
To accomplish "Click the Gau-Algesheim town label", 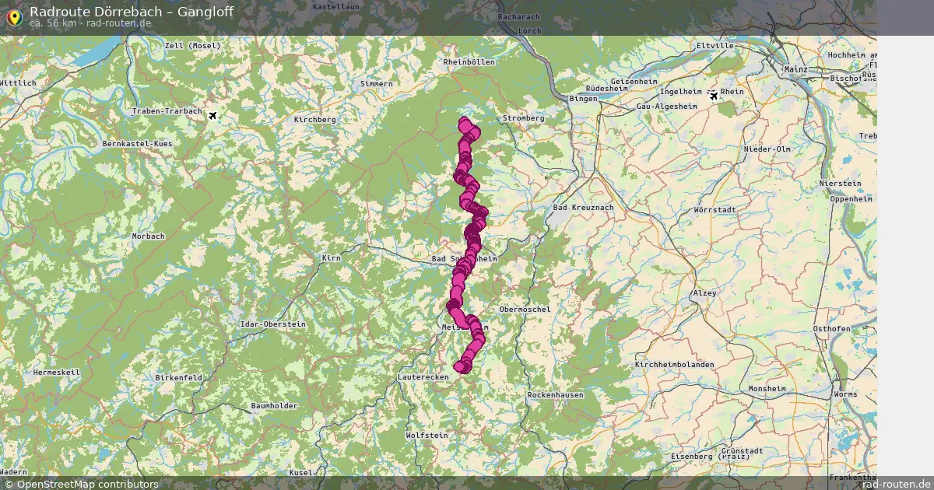I will point(667,106).
